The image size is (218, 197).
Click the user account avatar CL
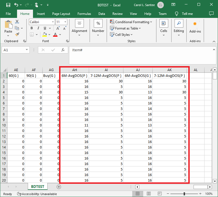point(161,5)
